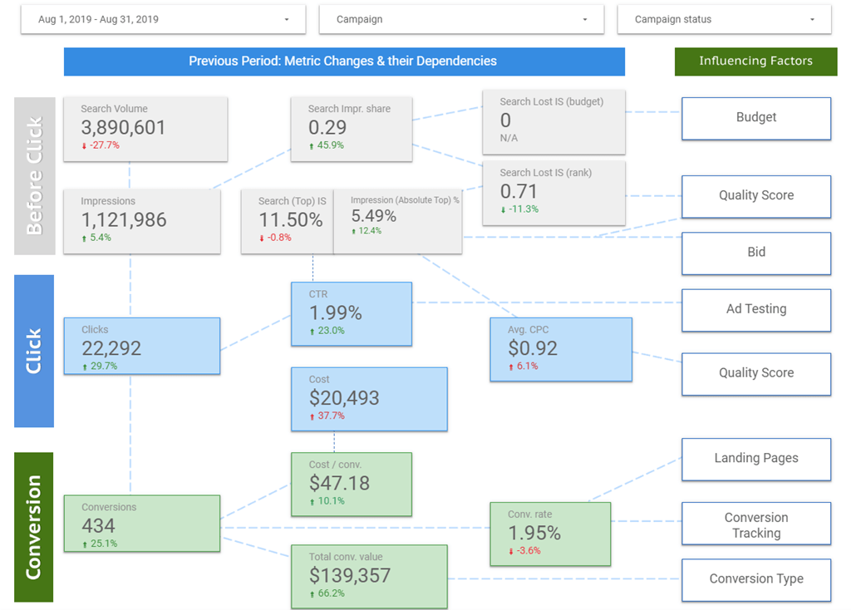This screenshot has width=851, height=610.
Task: Select the Bid influencing factor box
Action: click(755, 253)
